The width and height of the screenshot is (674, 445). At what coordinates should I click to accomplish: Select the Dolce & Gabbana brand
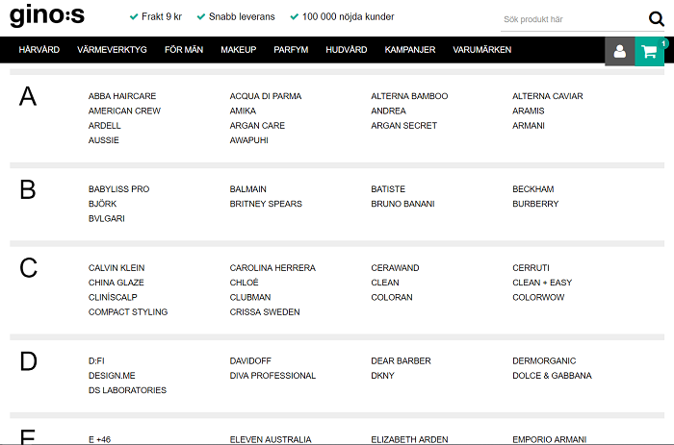pyautogui.click(x=552, y=376)
